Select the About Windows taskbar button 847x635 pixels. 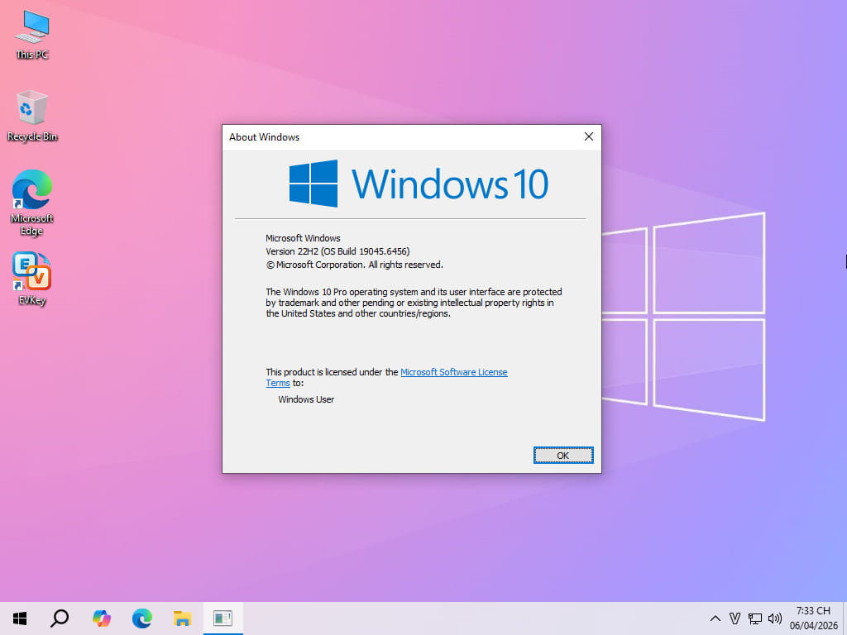[223, 618]
